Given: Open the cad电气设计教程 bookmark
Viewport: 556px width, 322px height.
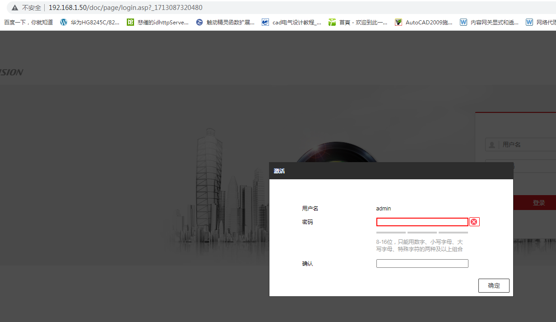Looking at the screenshot, I should [292, 22].
